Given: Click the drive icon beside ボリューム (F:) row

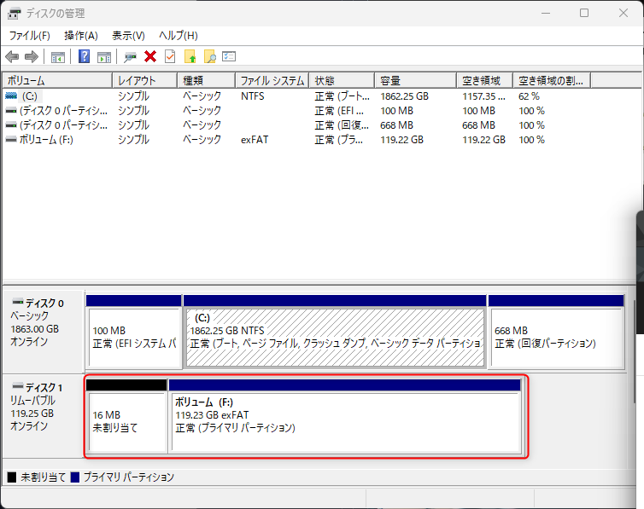Looking at the screenshot, I should (x=11, y=140).
